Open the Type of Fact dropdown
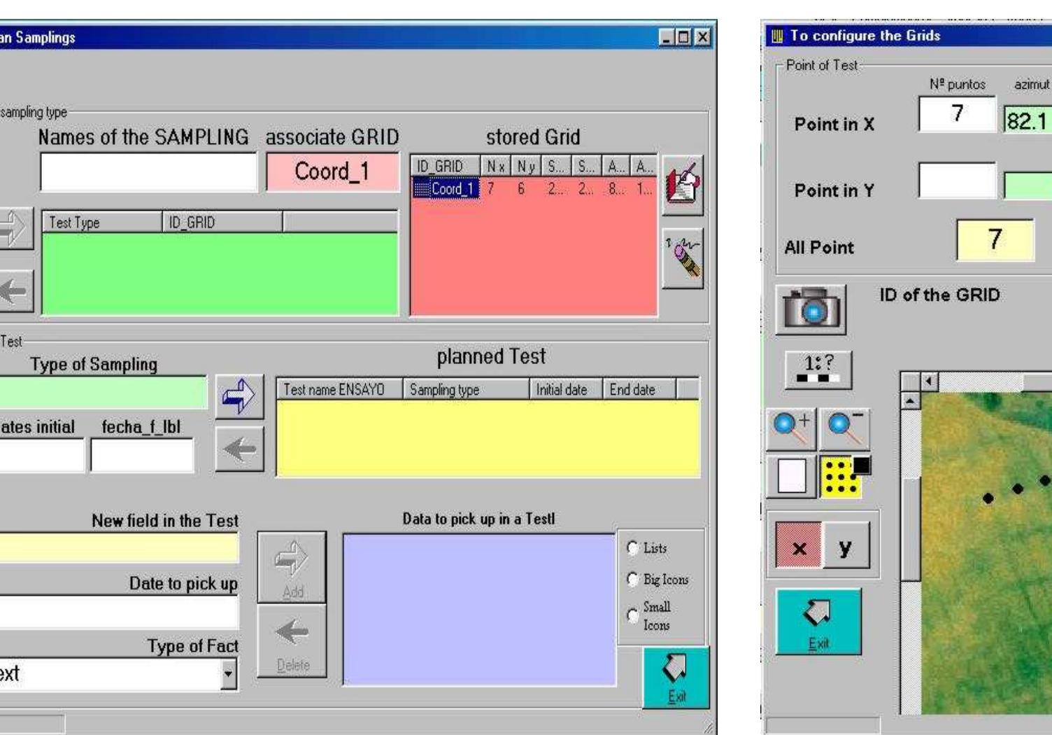1052x735 pixels. [x=229, y=675]
